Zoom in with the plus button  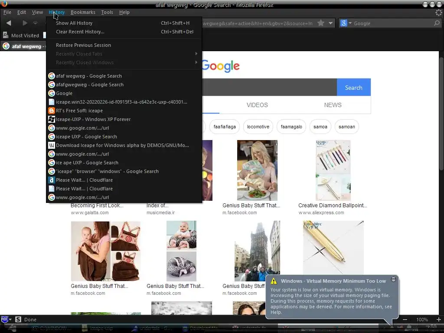click(x=439, y=320)
